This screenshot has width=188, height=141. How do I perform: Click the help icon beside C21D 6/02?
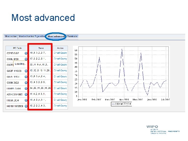click(x=26, y=53)
